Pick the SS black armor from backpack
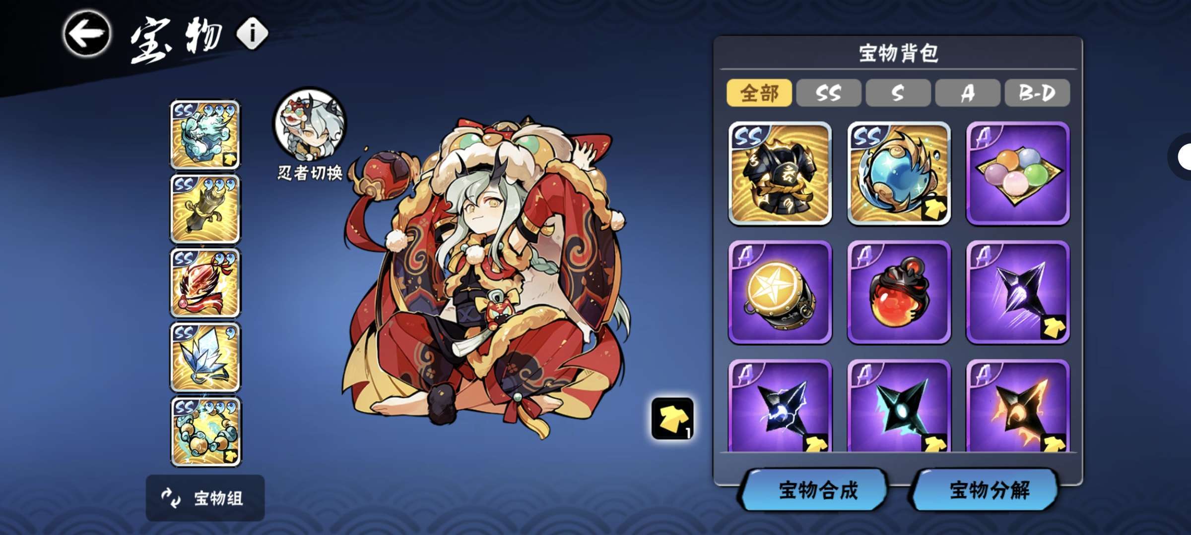Viewport: 1191px width, 535px height. (780, 173)
